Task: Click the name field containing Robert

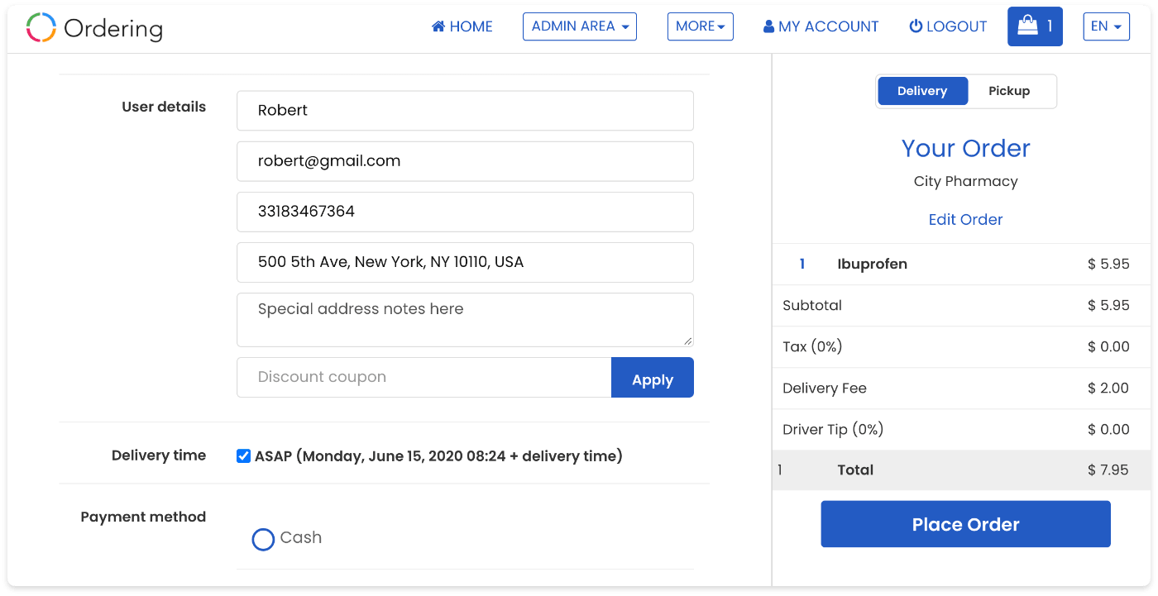Action: click(x=465, y=111)
